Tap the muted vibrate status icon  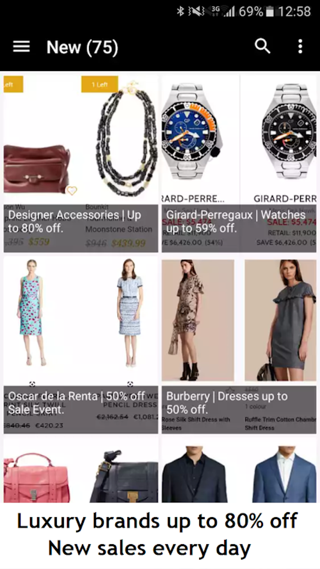tap(196, 11)
